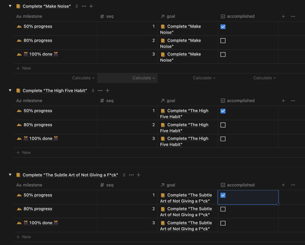Check accomplished for Subtle Art 100% done
The width and height of the screenshot is (305, 245).
coord(223,223)
